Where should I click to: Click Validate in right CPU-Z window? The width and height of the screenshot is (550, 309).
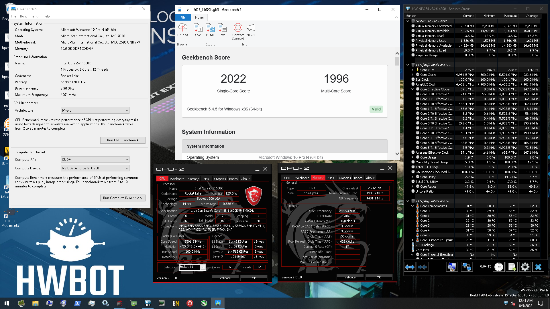(350, 277)
